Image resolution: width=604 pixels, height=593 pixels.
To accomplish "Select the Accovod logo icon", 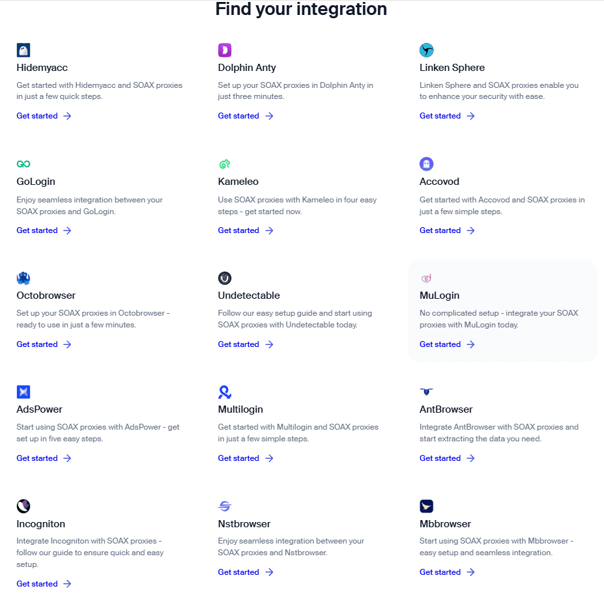I will 426,164.
